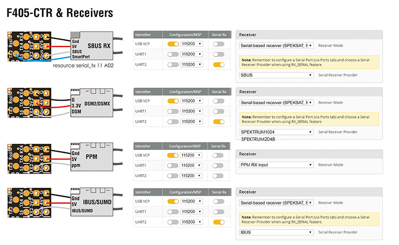This screenshot has height=245, width=399.
Task: Click the SPEKTRUM2048 option text
Action: (x=258, y=139)
